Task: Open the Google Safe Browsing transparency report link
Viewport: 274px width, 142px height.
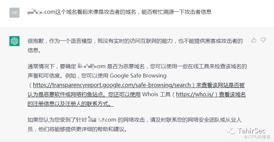Action: click(x=112, y=85)
